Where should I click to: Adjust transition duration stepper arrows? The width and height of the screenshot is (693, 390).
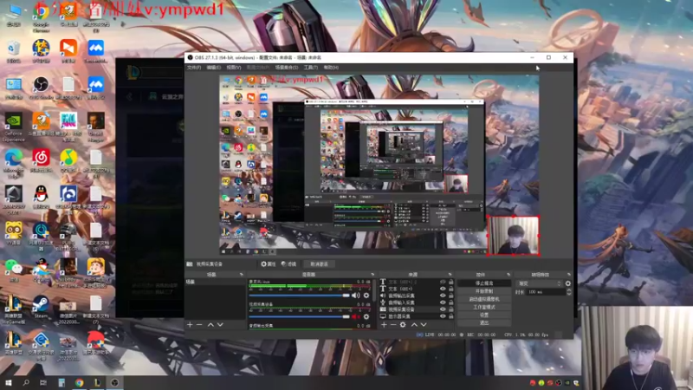(568, 292)
